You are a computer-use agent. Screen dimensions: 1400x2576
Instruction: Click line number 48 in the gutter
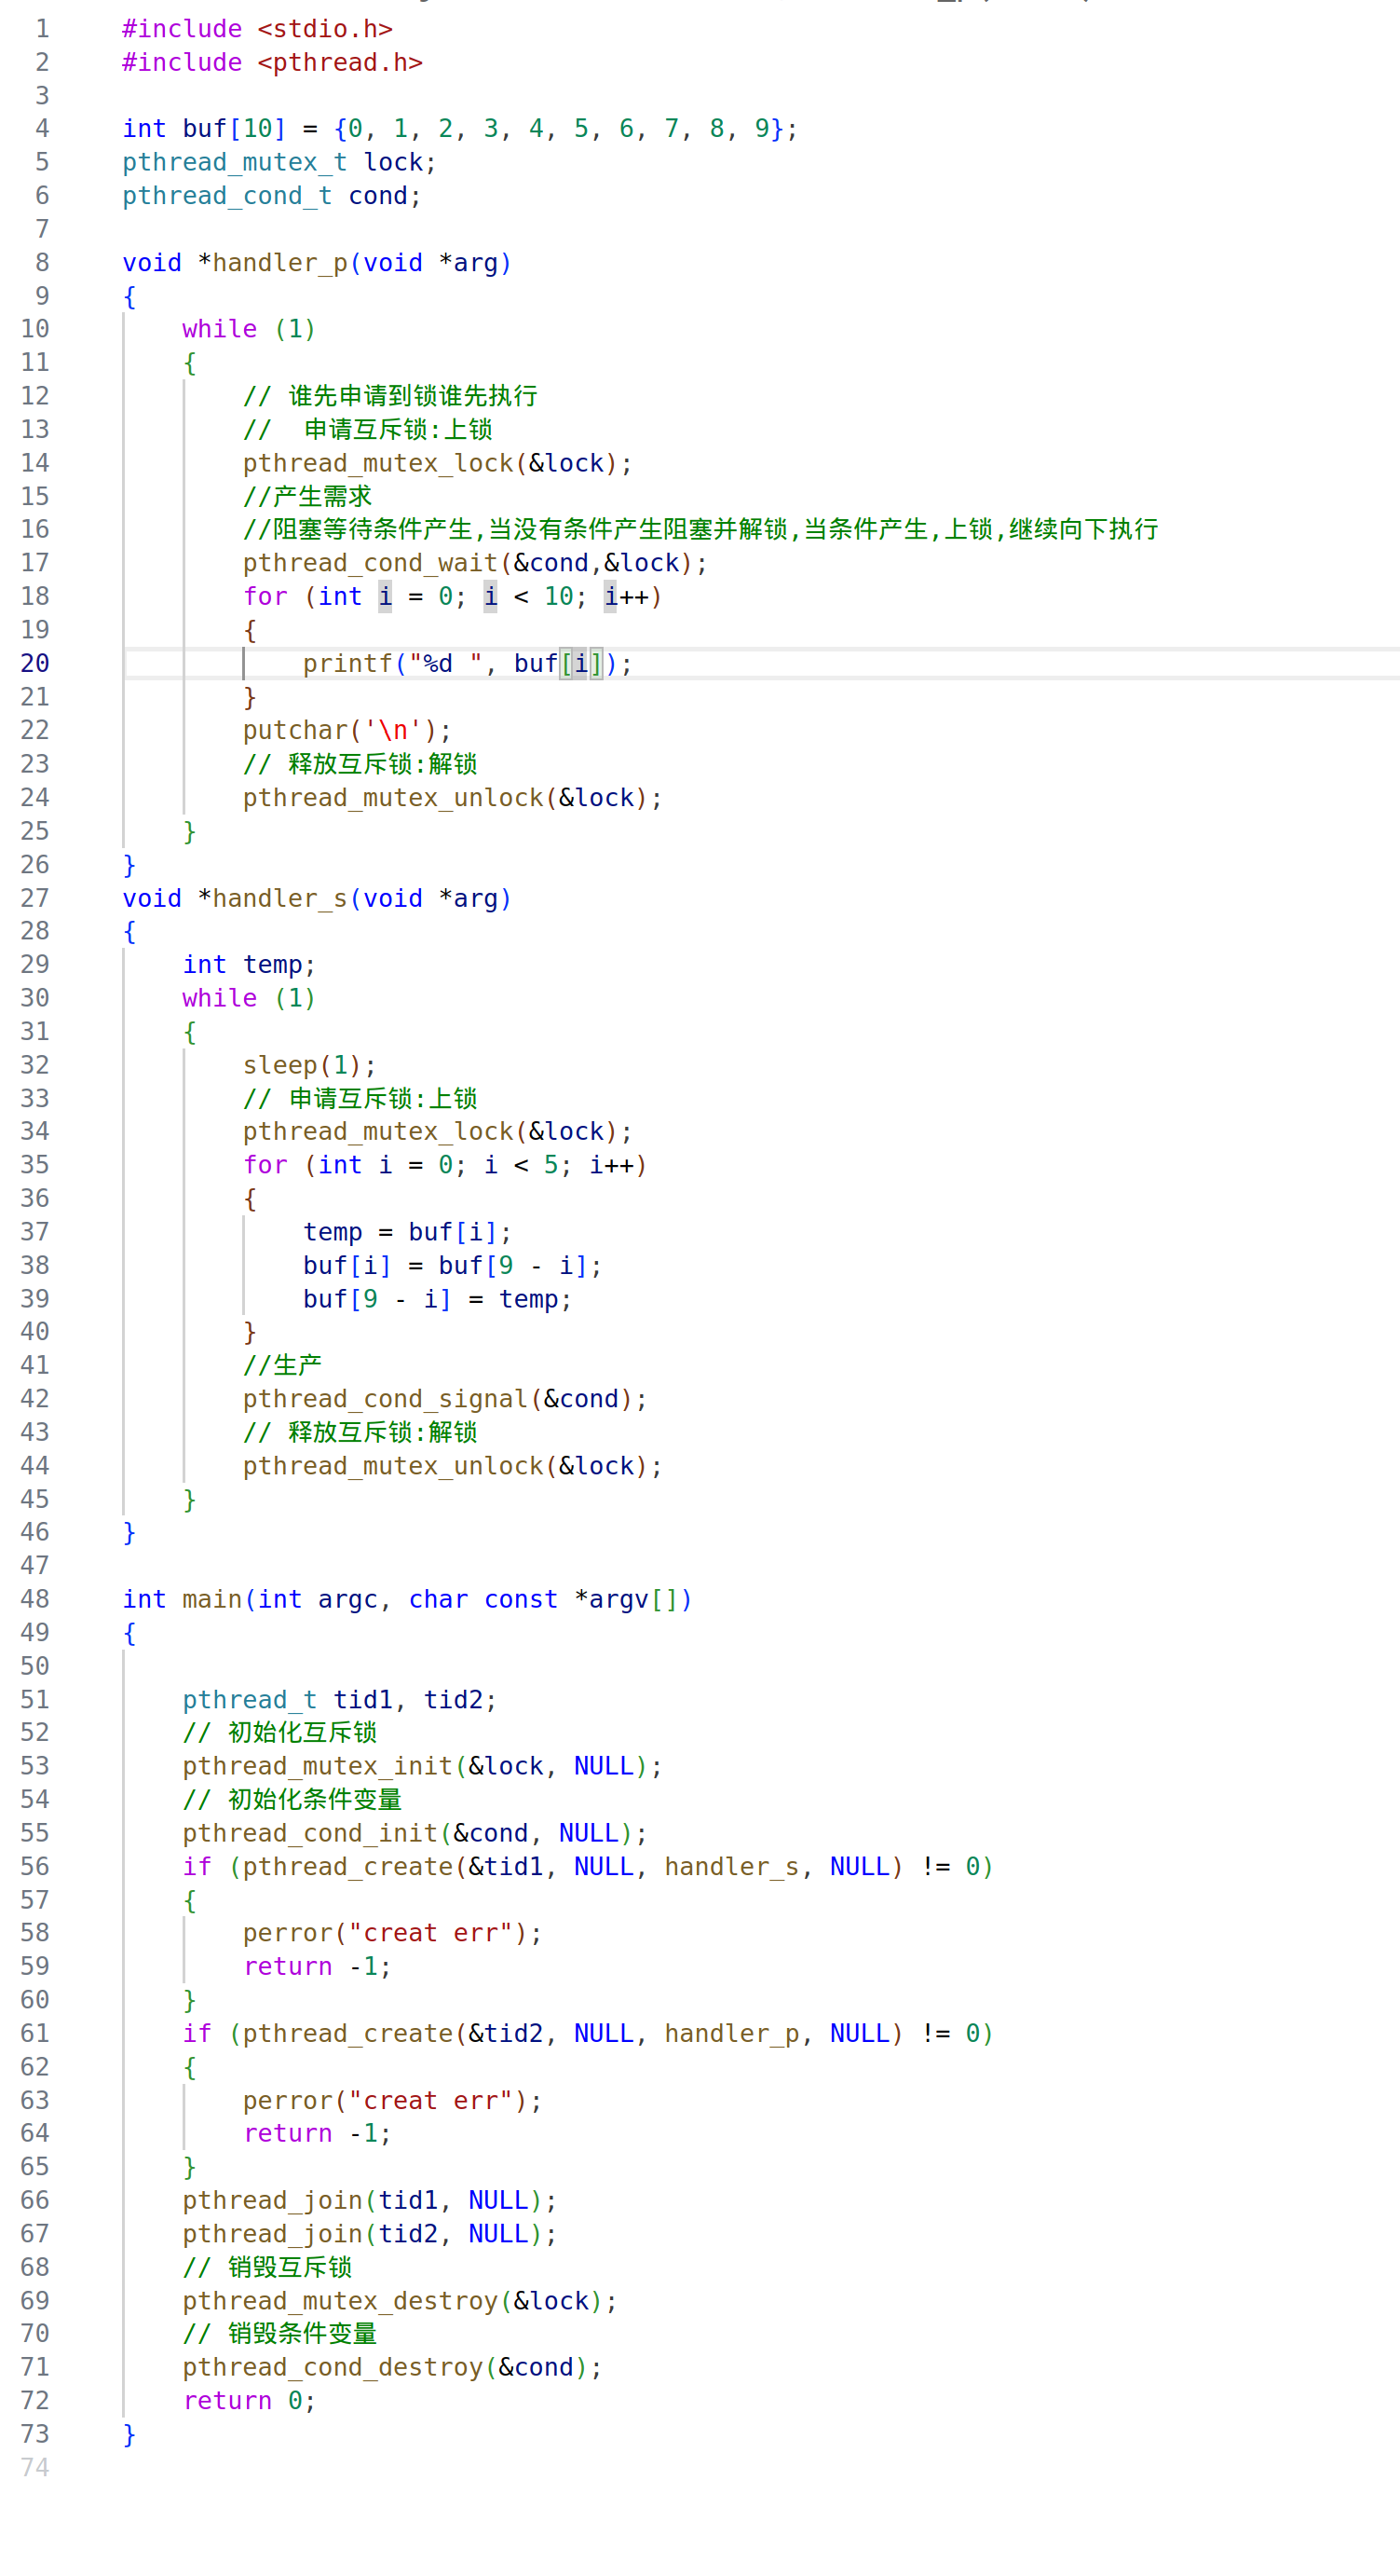click(x=35, y=1599)
